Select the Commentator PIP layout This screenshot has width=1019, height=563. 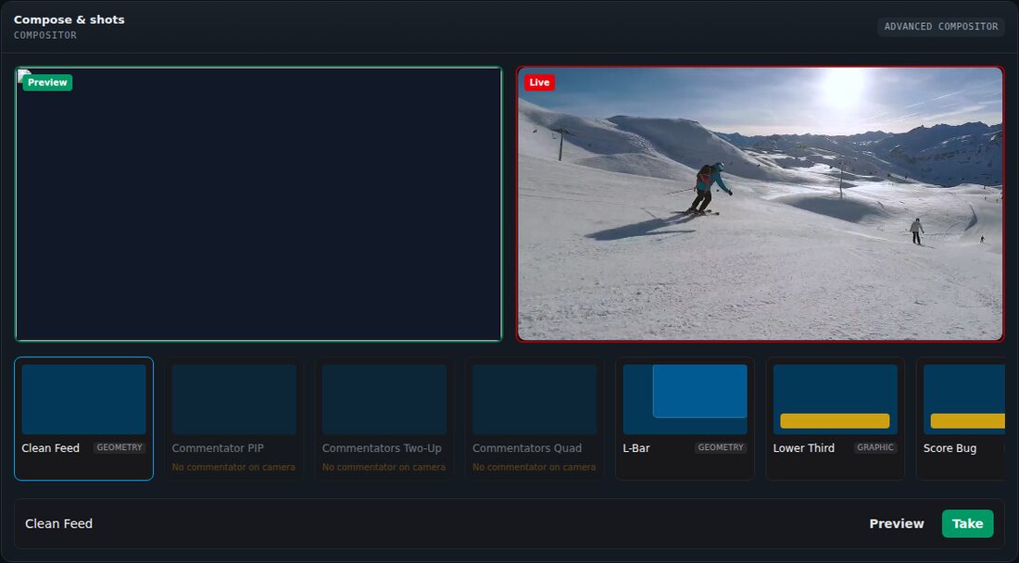pos(234,419)
